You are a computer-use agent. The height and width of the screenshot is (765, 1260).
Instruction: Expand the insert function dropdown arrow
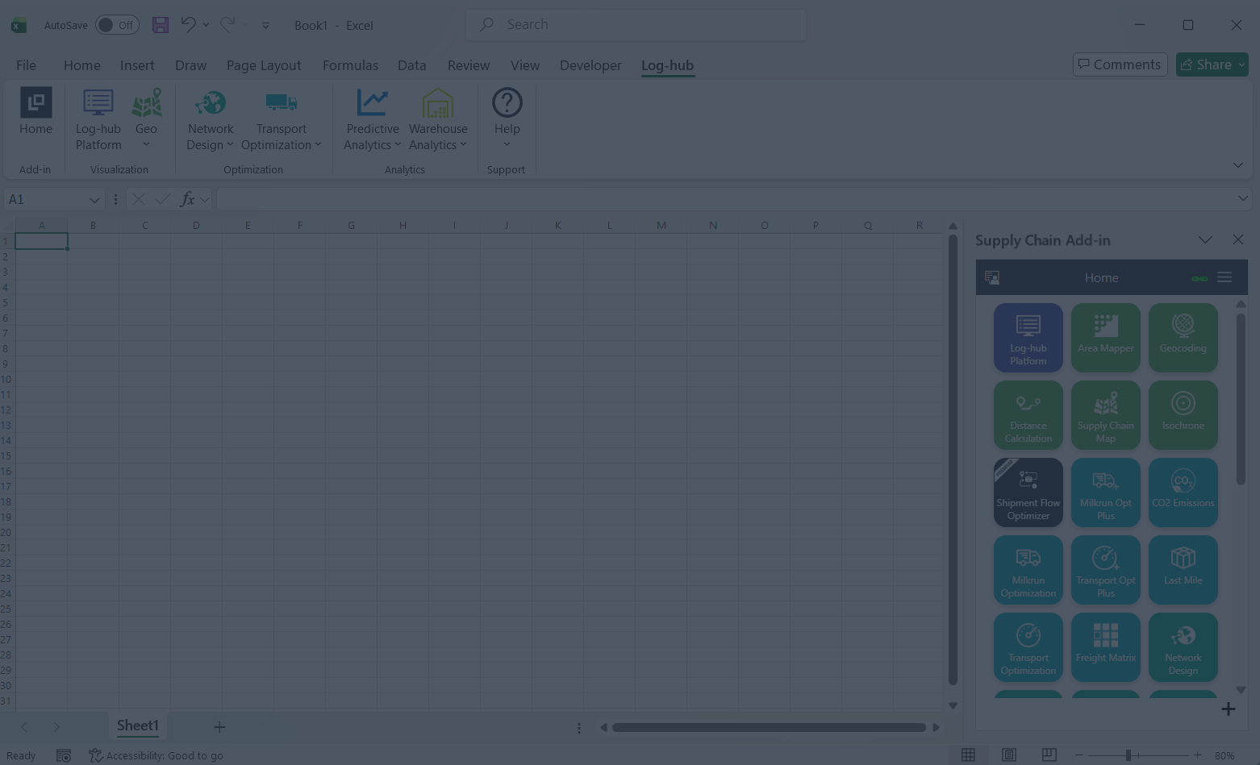pos(205,199)
